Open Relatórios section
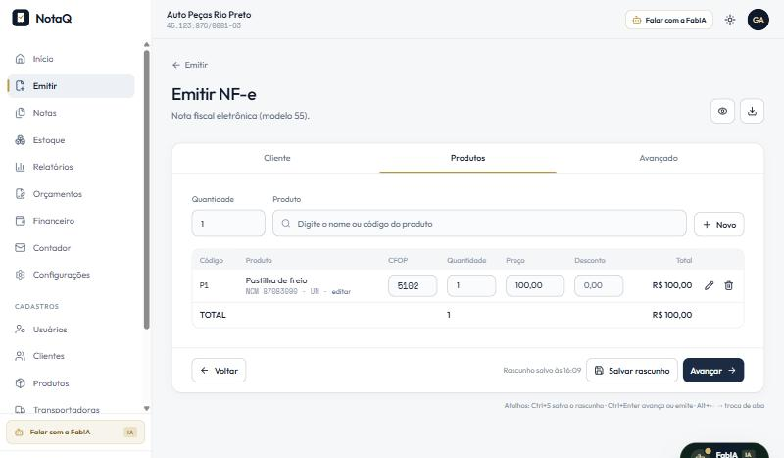The height and width of the screenshot is (458, 784). click(71, 167)
